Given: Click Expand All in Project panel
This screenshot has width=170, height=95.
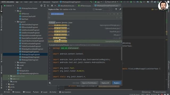Looking at the screenshot, I should 45,6.
